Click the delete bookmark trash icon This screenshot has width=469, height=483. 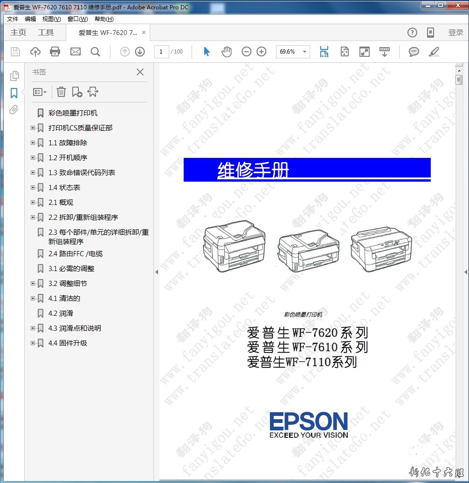point(61,92)
